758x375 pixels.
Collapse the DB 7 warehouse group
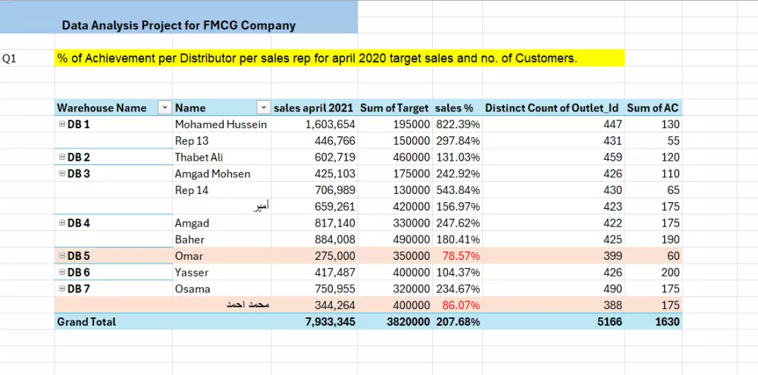(x=62, y=289)
